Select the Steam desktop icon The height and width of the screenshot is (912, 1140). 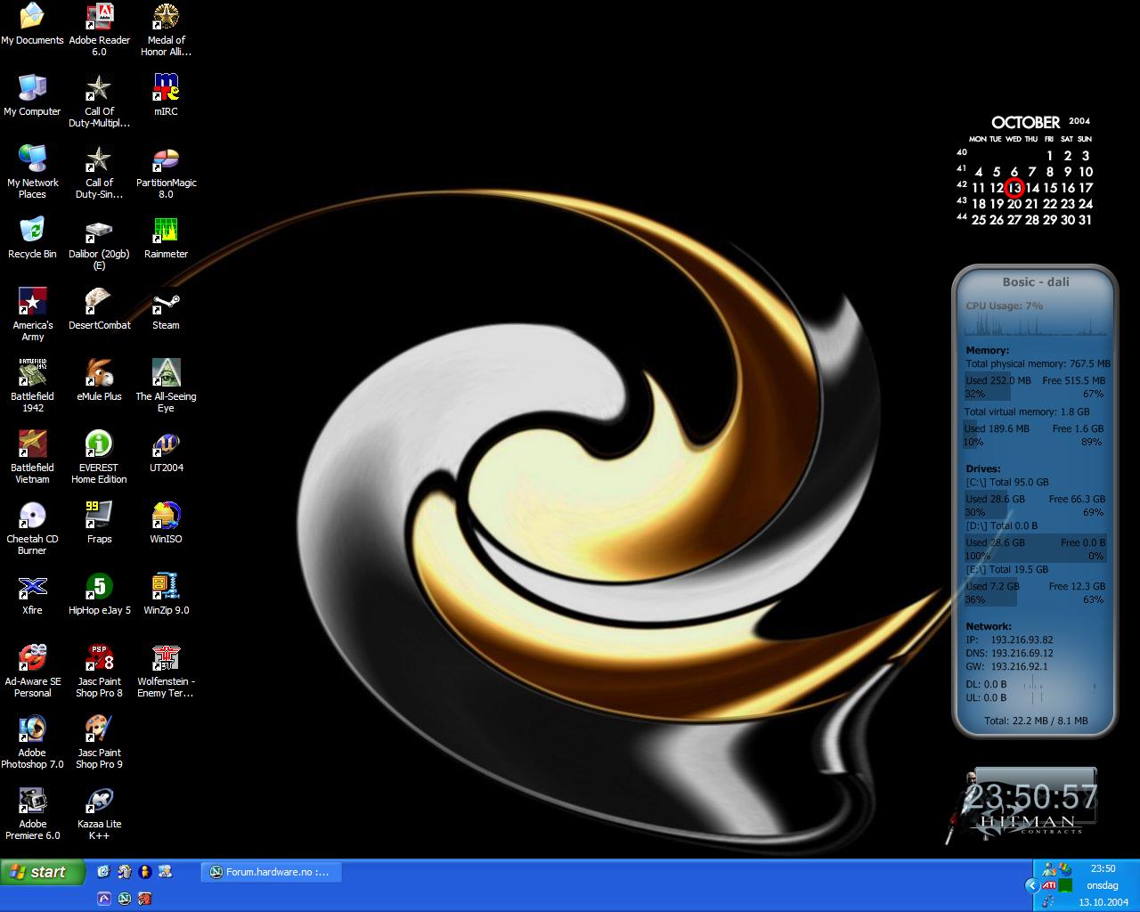(x=166, y=309)
